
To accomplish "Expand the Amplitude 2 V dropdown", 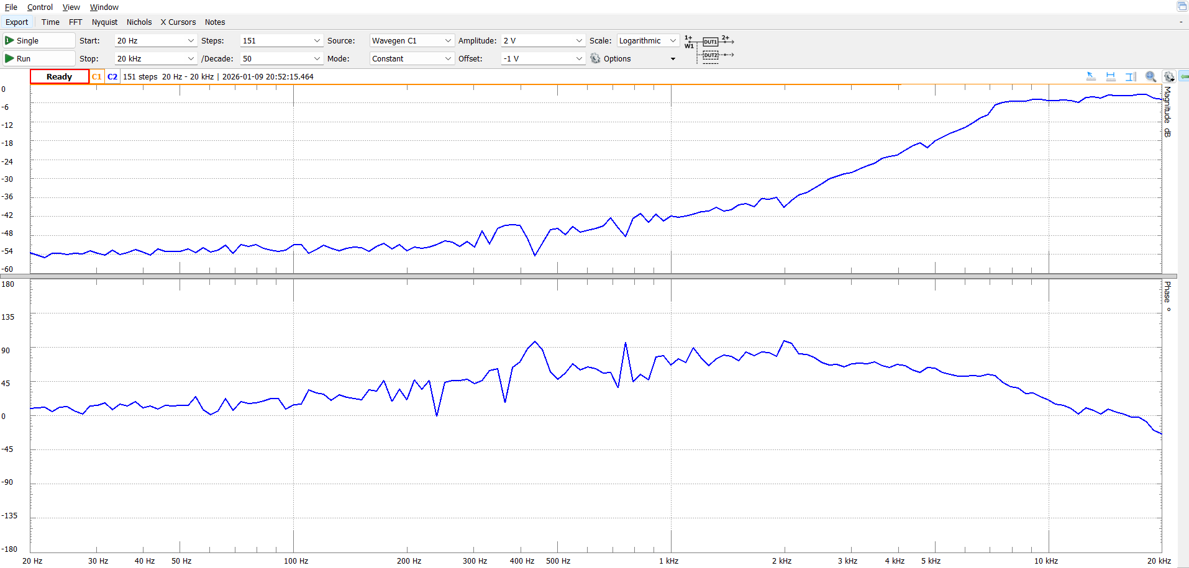I will tap(542, 40).
